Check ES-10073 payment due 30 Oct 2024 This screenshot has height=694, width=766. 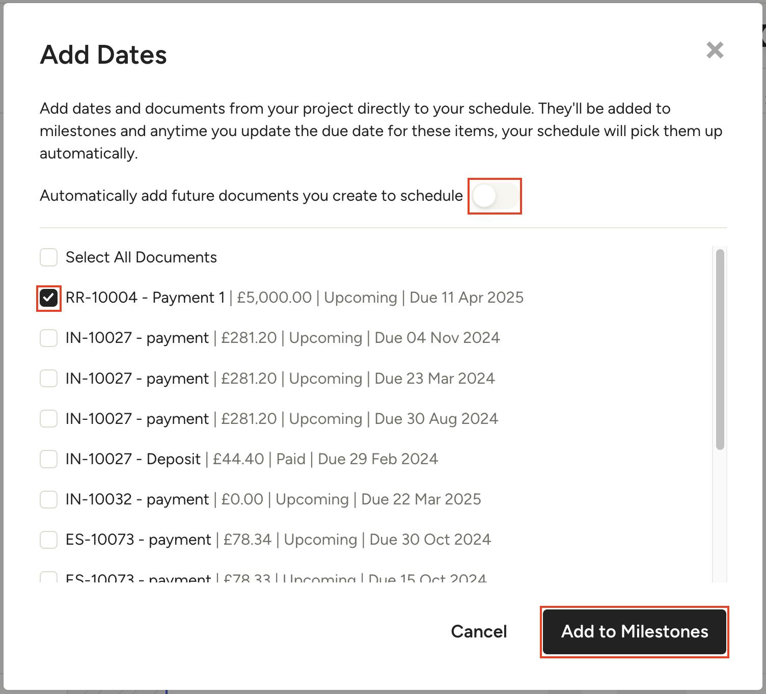coord(49,540)
